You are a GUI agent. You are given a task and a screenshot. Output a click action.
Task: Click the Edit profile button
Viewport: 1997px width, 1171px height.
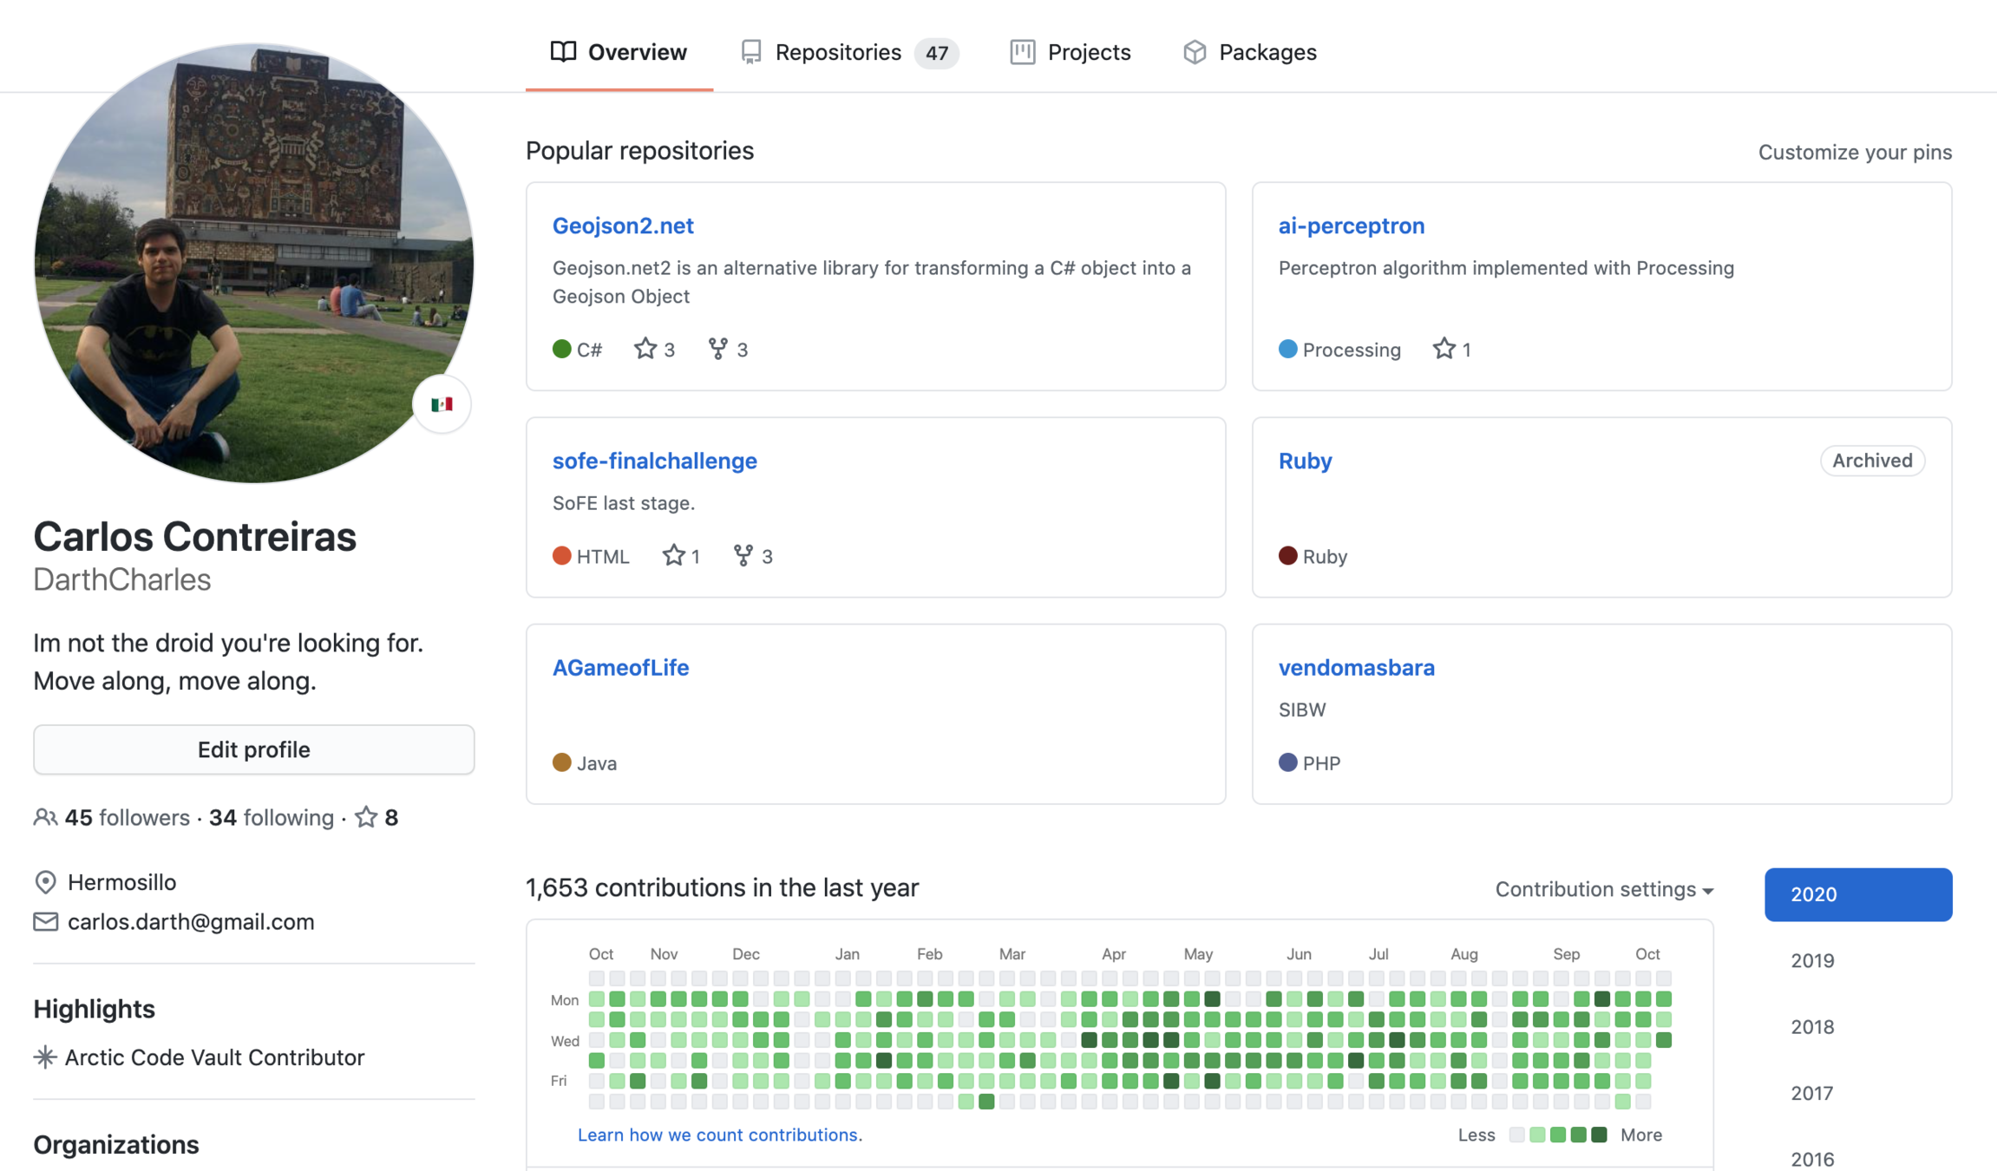253,749
